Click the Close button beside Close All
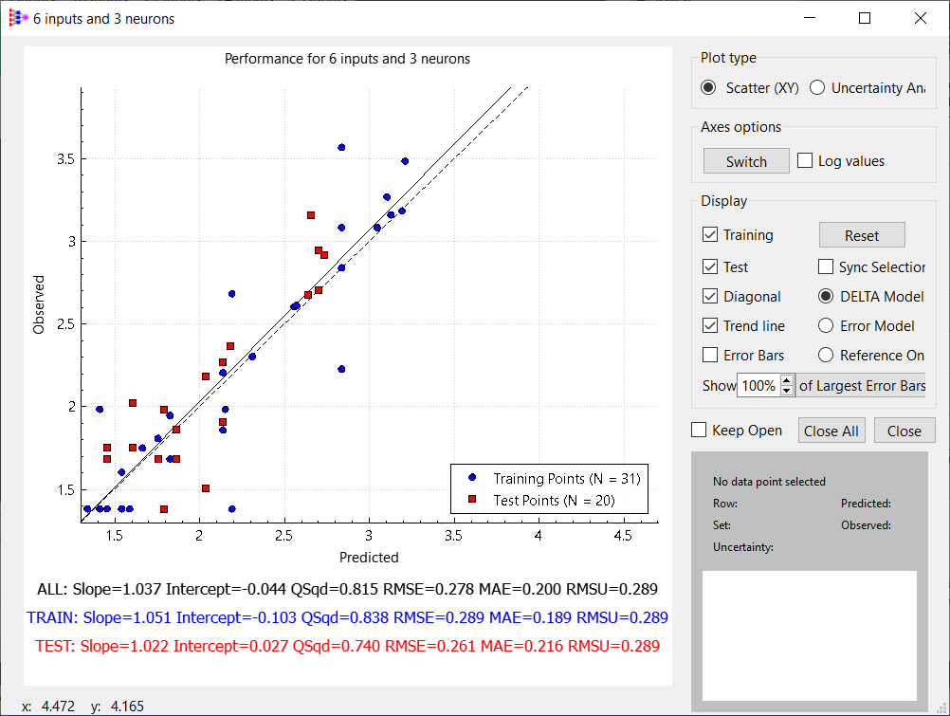 (x=904, y=431)
